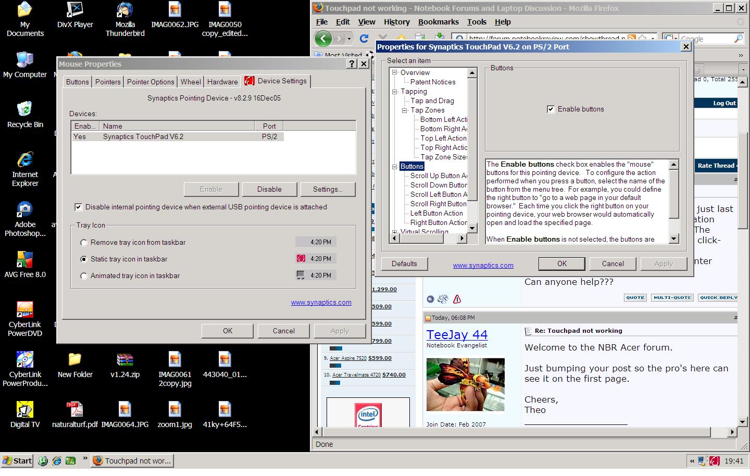Select the AVG Free 8.0 icon

pyautogui.click(x=24, y=265)
